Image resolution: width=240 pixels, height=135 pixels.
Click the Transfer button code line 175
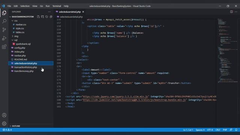[x=136, y=83]
